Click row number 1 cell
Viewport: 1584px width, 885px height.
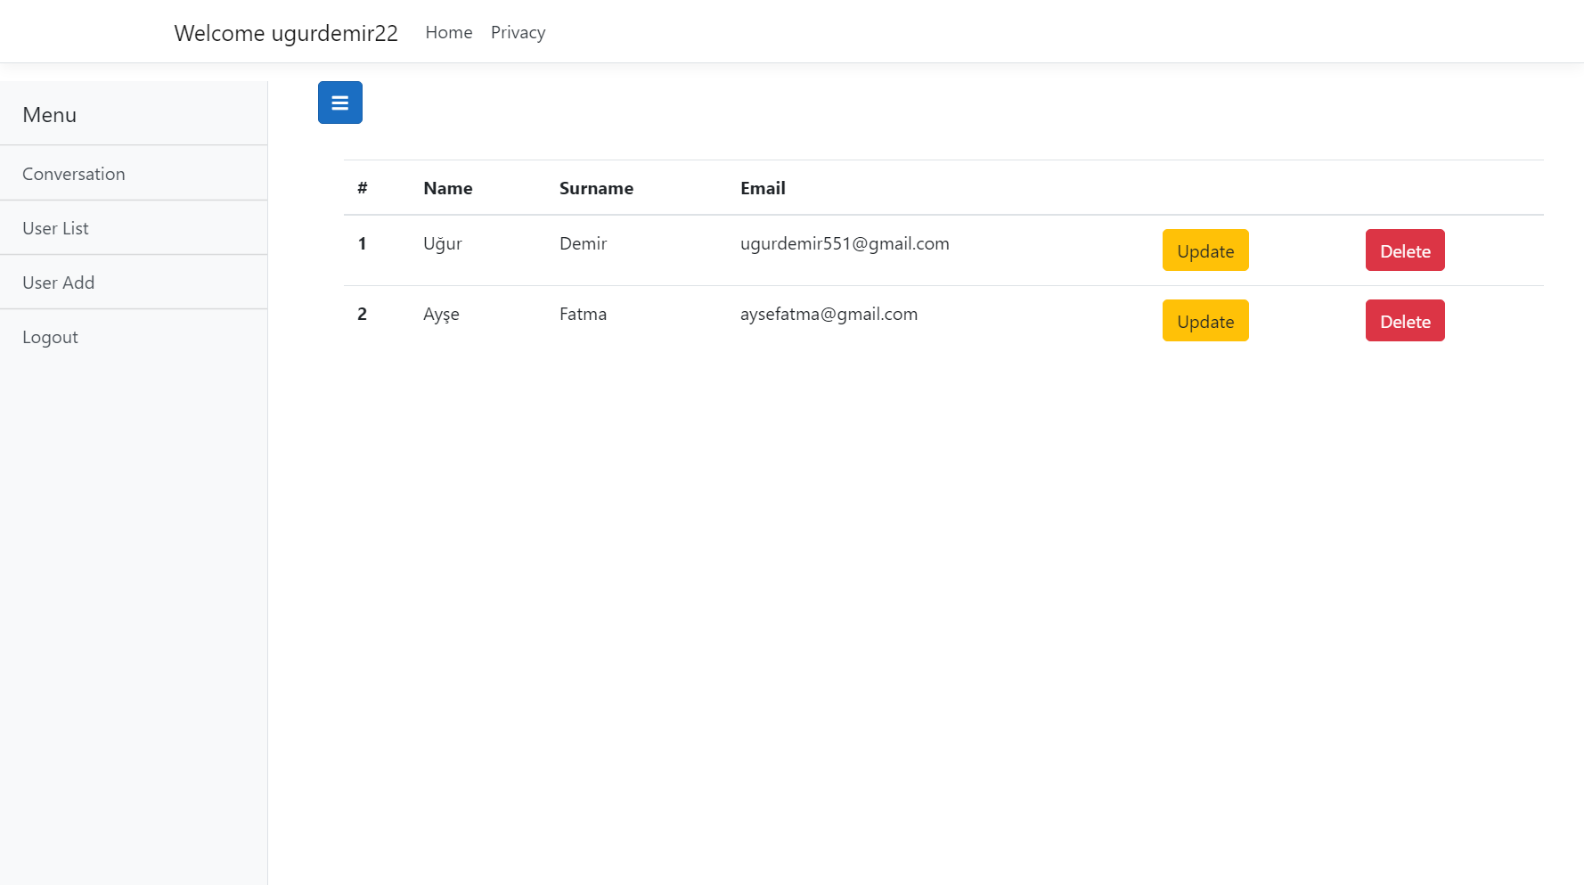(x=362, y=243)
